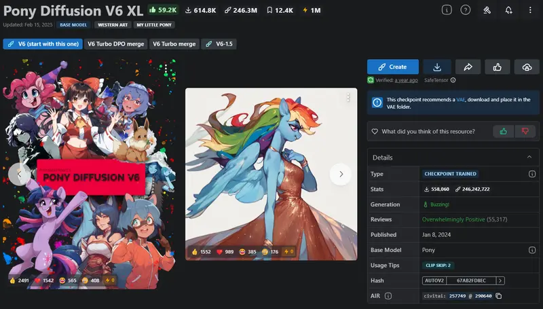This screenshot has height=309, width=543.
Task: Click the 246,242,722 generations stat
Action: (x=472, y=189)
